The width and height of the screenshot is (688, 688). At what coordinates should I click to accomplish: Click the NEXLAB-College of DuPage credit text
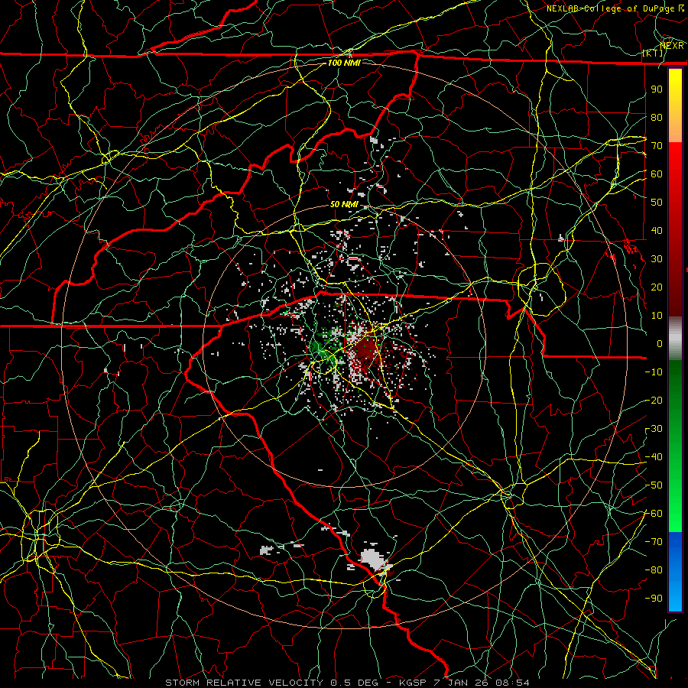point(615,8)
